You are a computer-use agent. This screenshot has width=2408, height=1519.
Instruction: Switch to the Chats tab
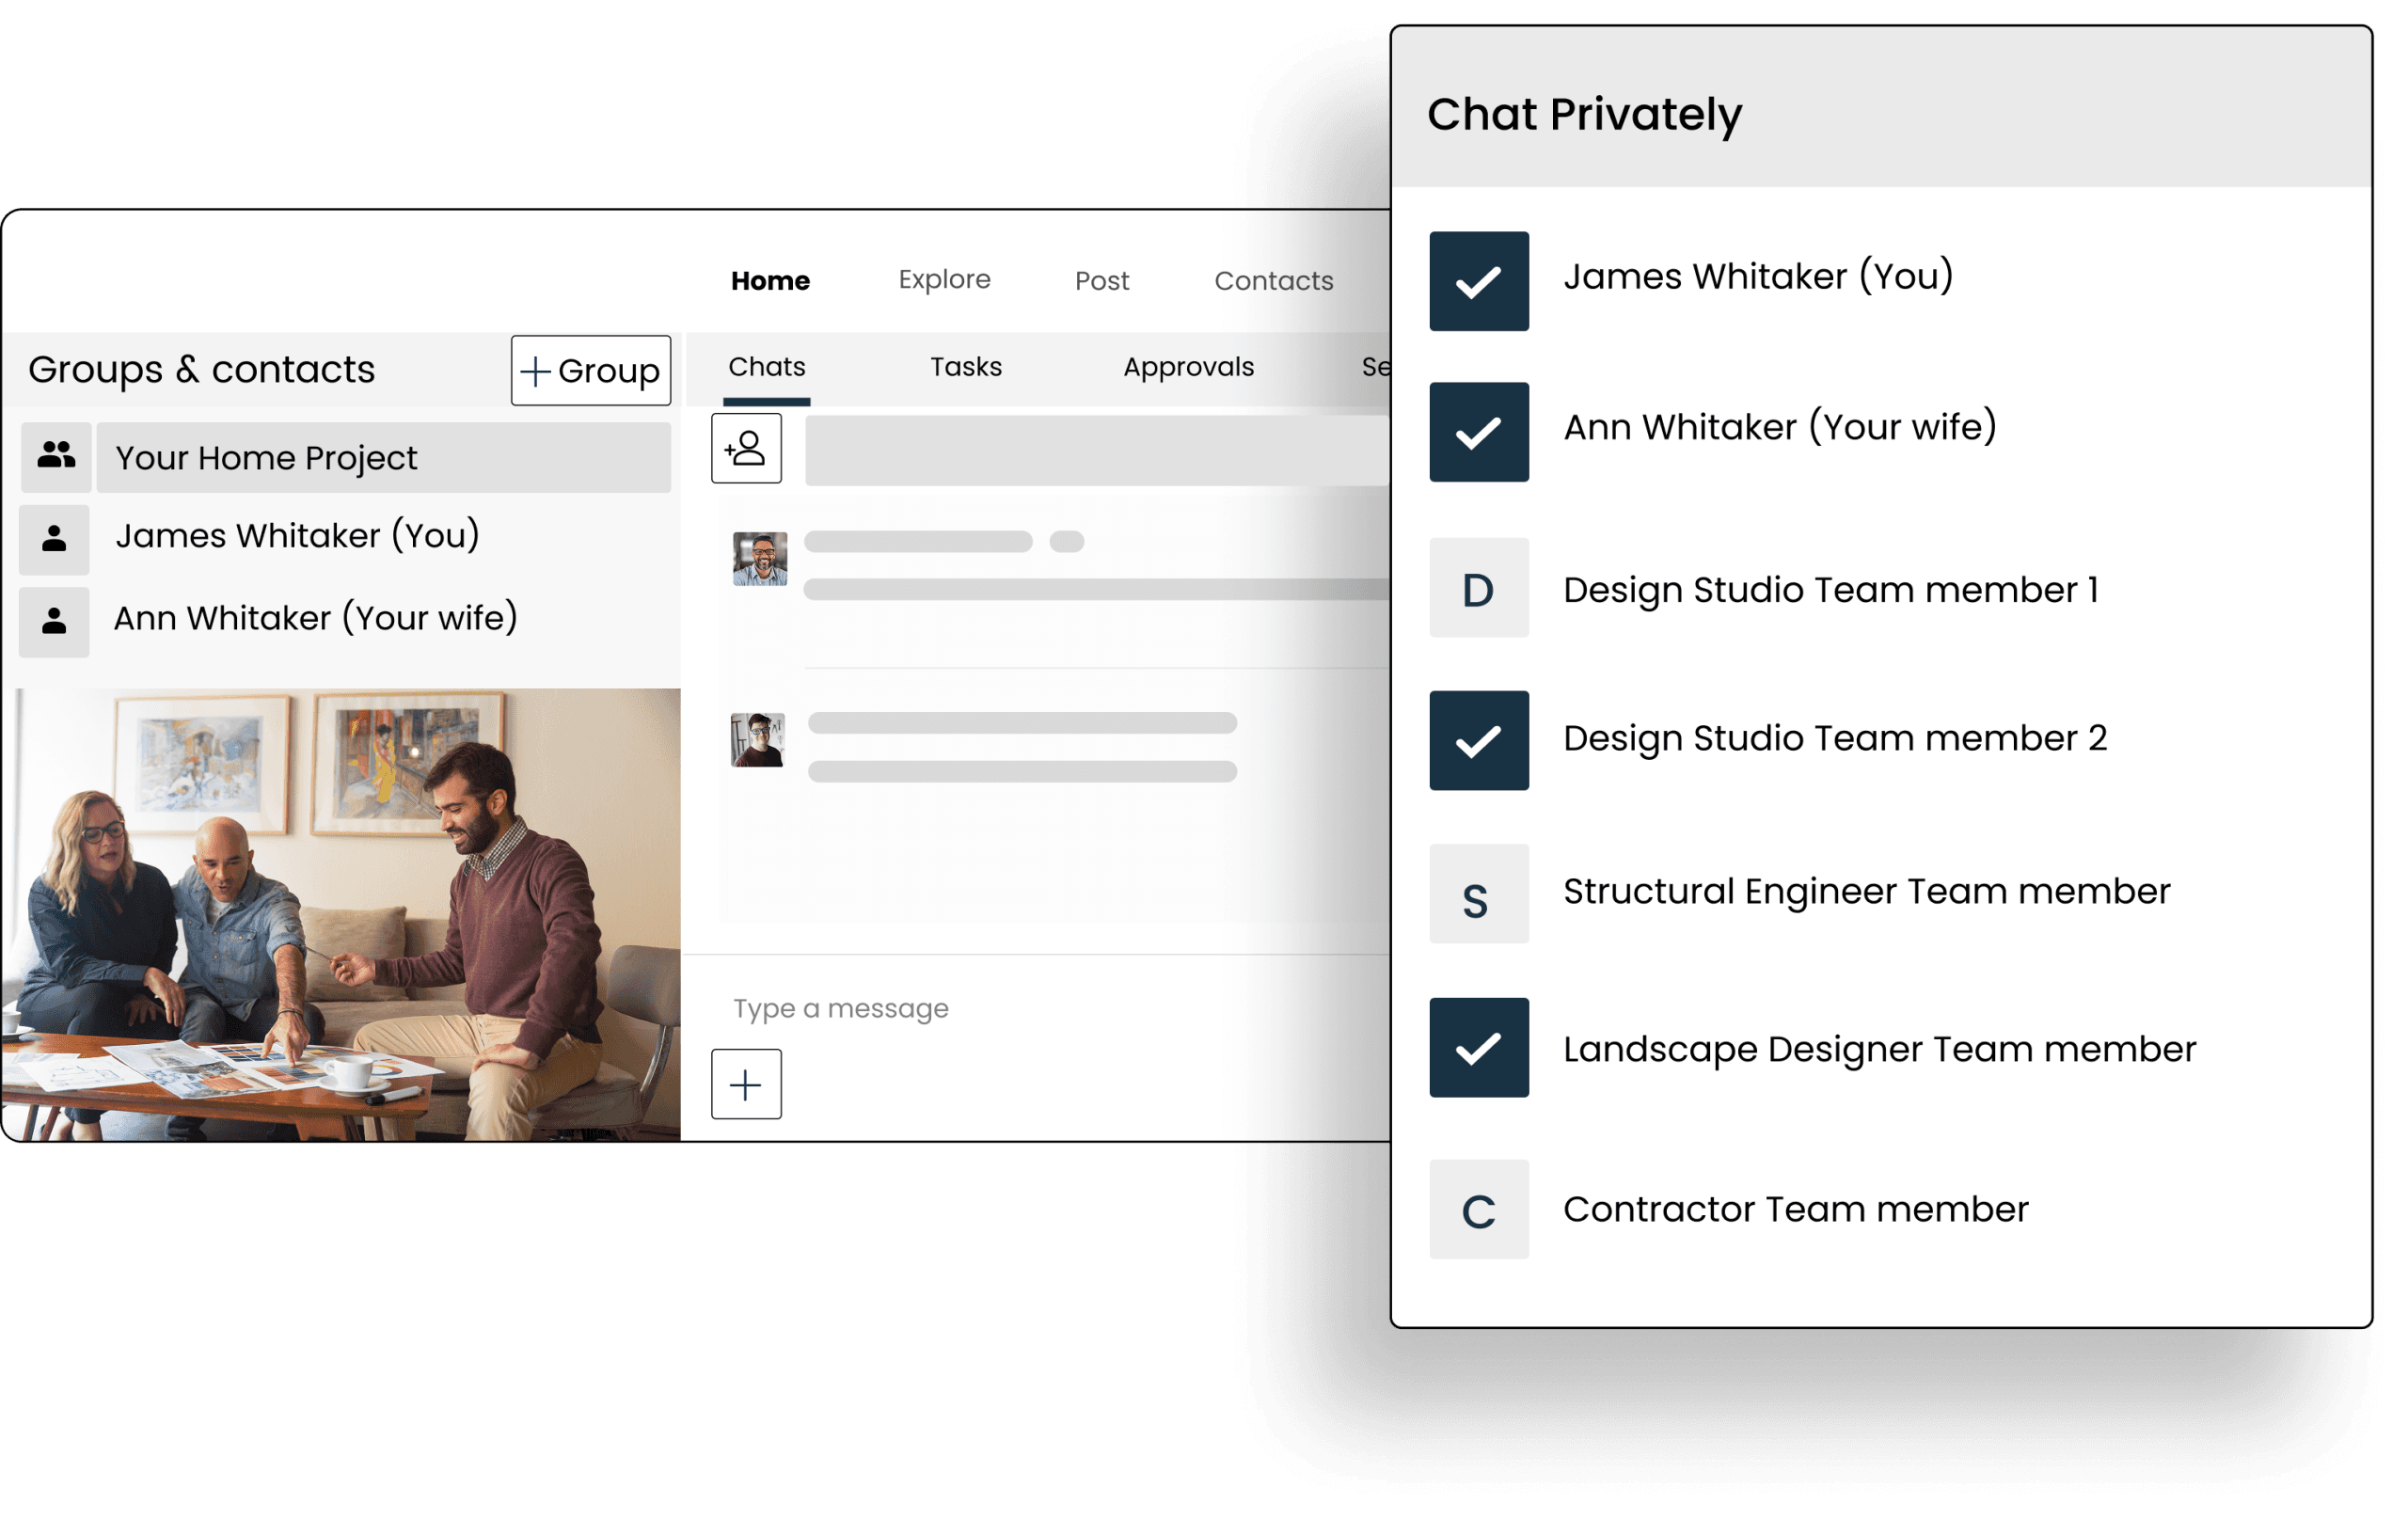(766, 367)
